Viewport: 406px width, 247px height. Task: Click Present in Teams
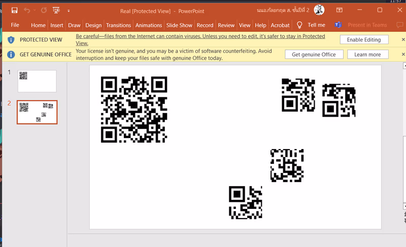pyautogui.click(x=367, y=25)
